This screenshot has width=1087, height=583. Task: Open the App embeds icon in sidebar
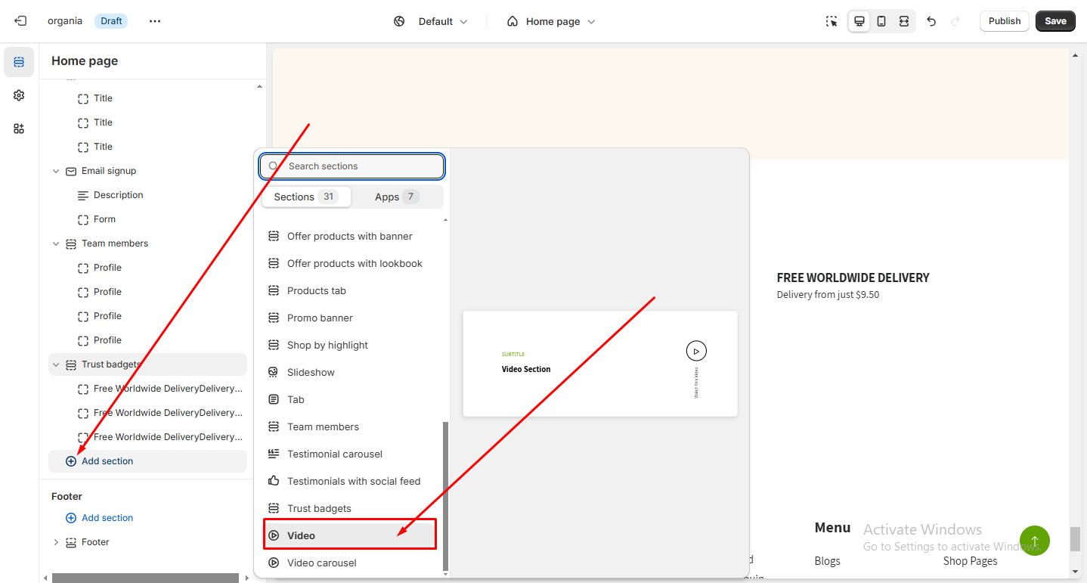pos(19,129)
